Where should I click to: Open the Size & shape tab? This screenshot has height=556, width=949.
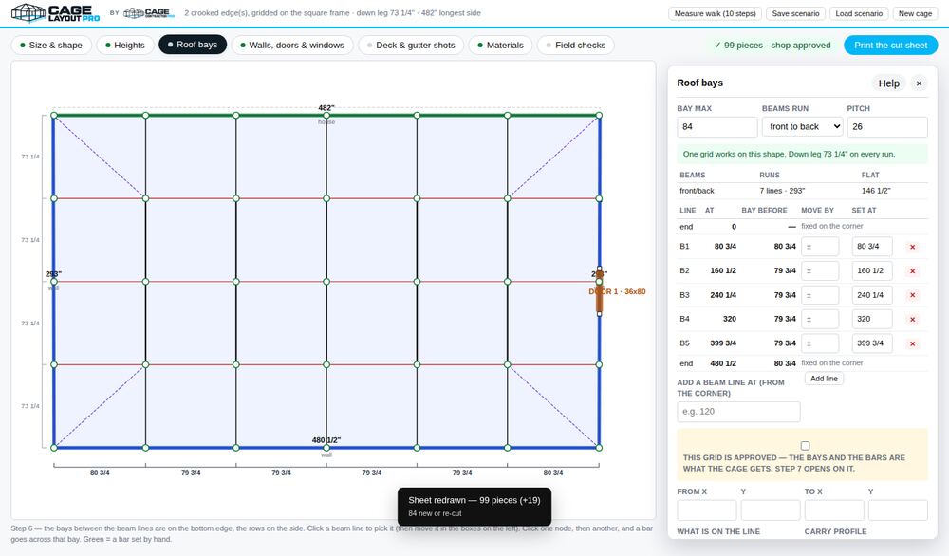(x=51, y=45)
